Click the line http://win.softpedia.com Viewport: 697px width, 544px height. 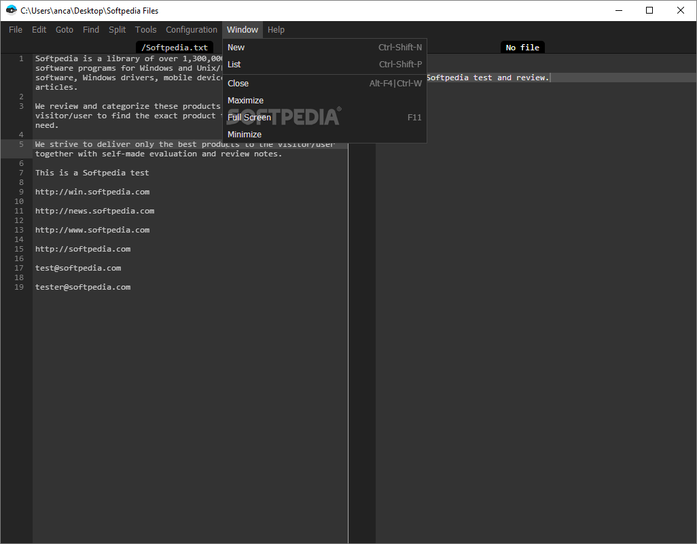click(92, 192)
